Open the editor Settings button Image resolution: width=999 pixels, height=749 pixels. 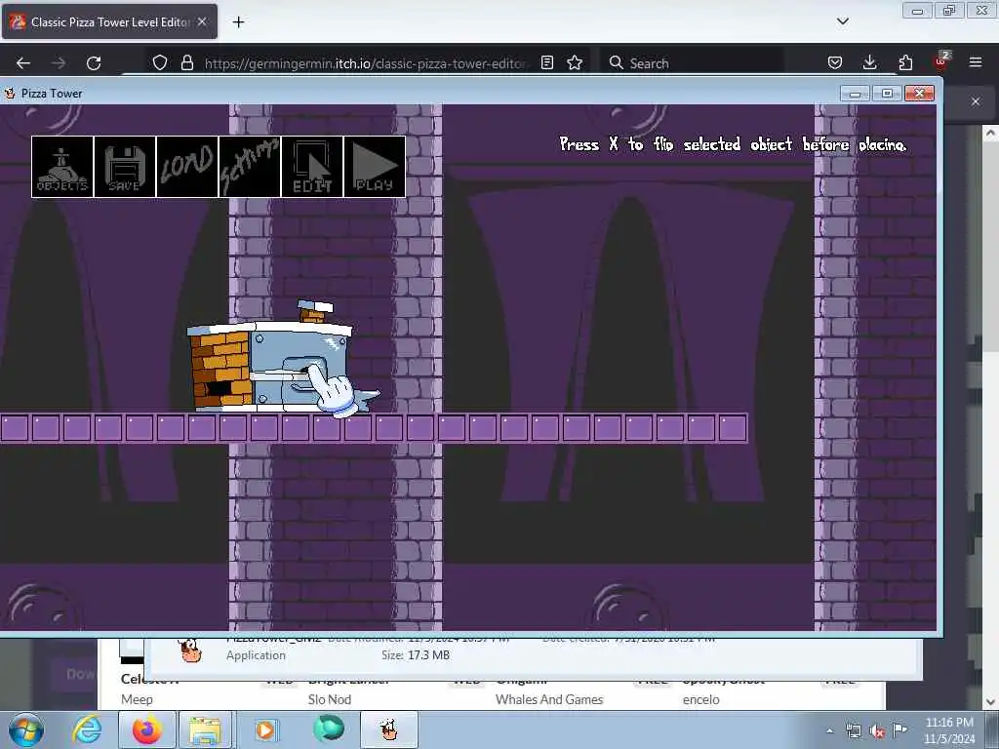250,167
